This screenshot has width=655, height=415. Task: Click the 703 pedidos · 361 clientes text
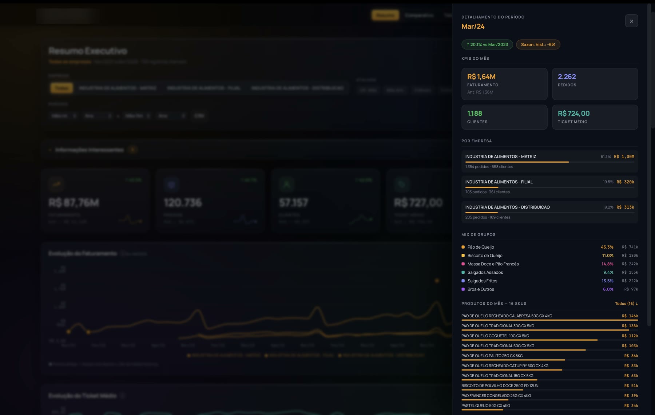tap(487, 192)
